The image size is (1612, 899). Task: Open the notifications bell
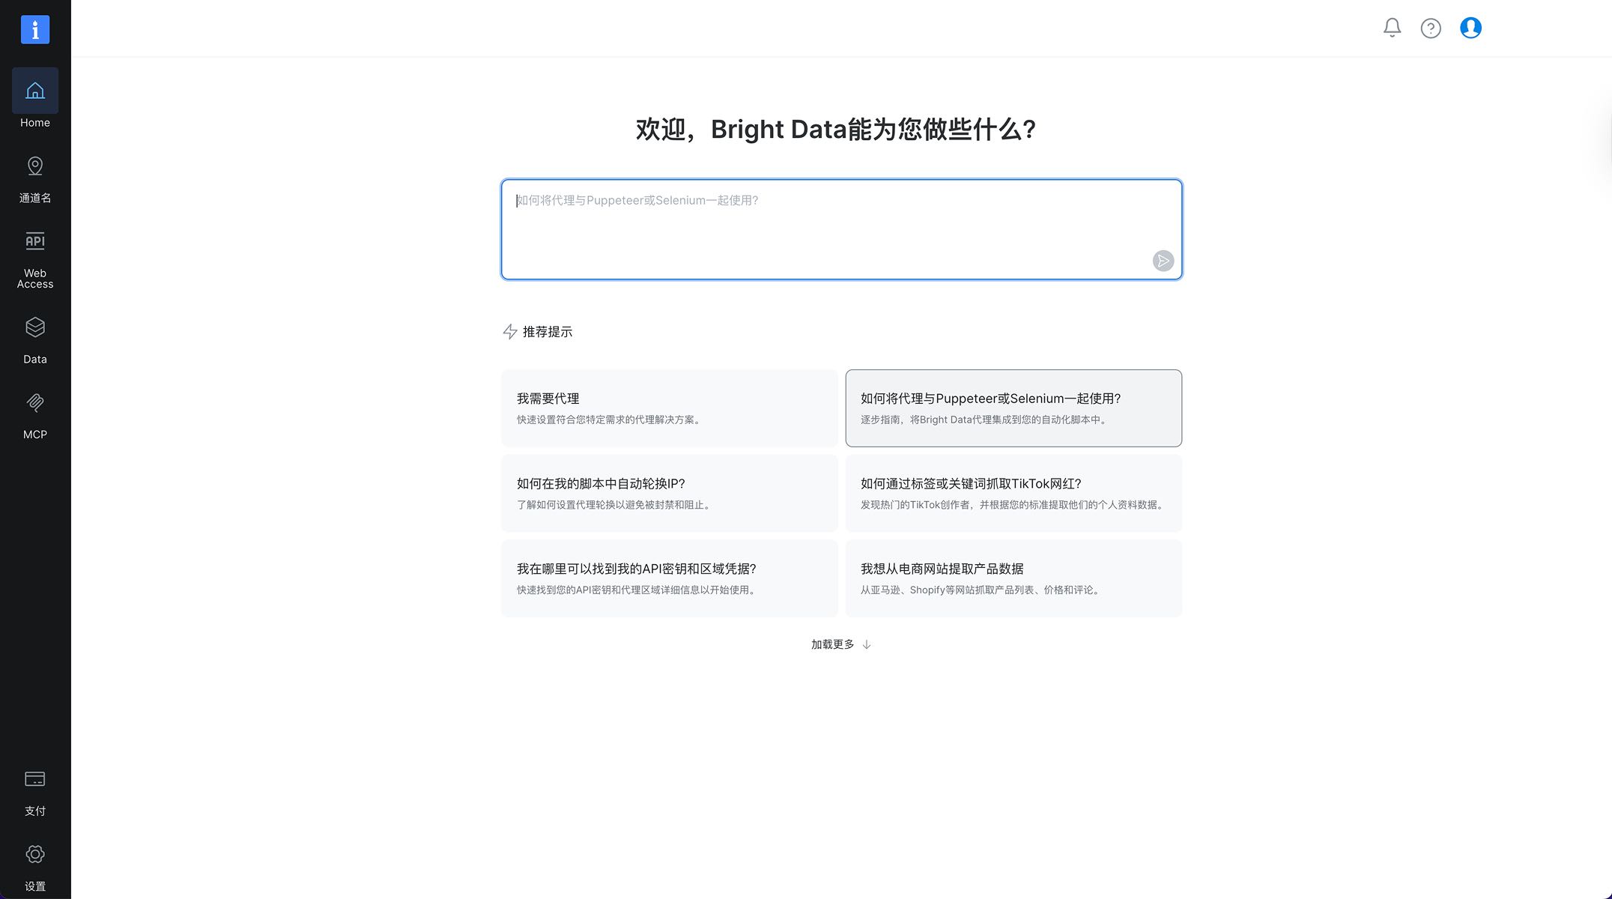[1392, 28]
